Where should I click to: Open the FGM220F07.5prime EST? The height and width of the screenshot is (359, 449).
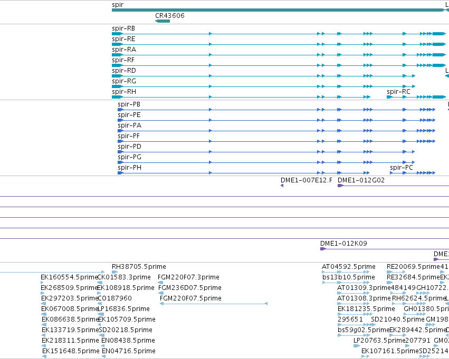[x=190, y=298]
